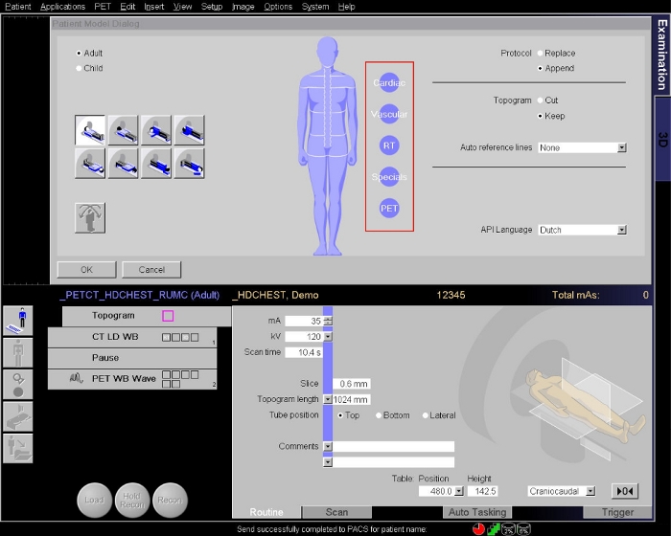Expand the API Language dropdown
The image size is (671, 536).
pos(621,230)
